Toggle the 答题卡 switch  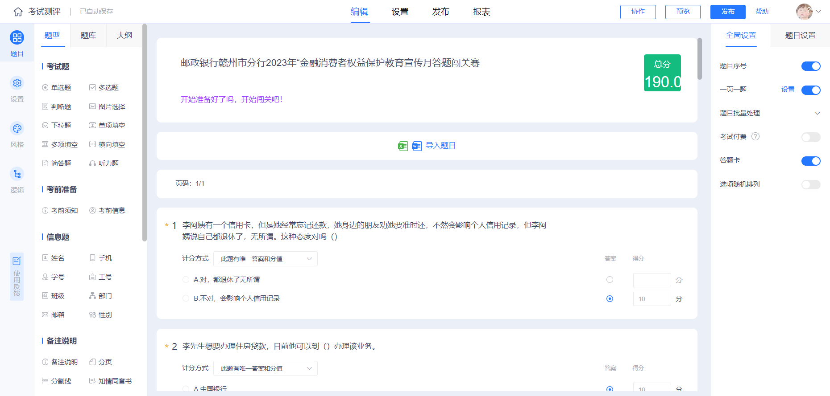[x=811, y=161]
